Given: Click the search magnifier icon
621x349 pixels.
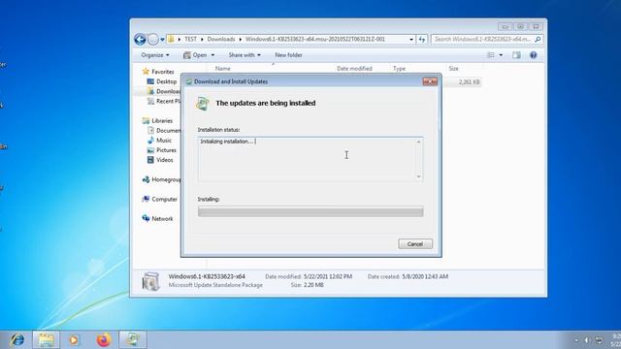Looking at the screenshot, I should click(538, 39).
